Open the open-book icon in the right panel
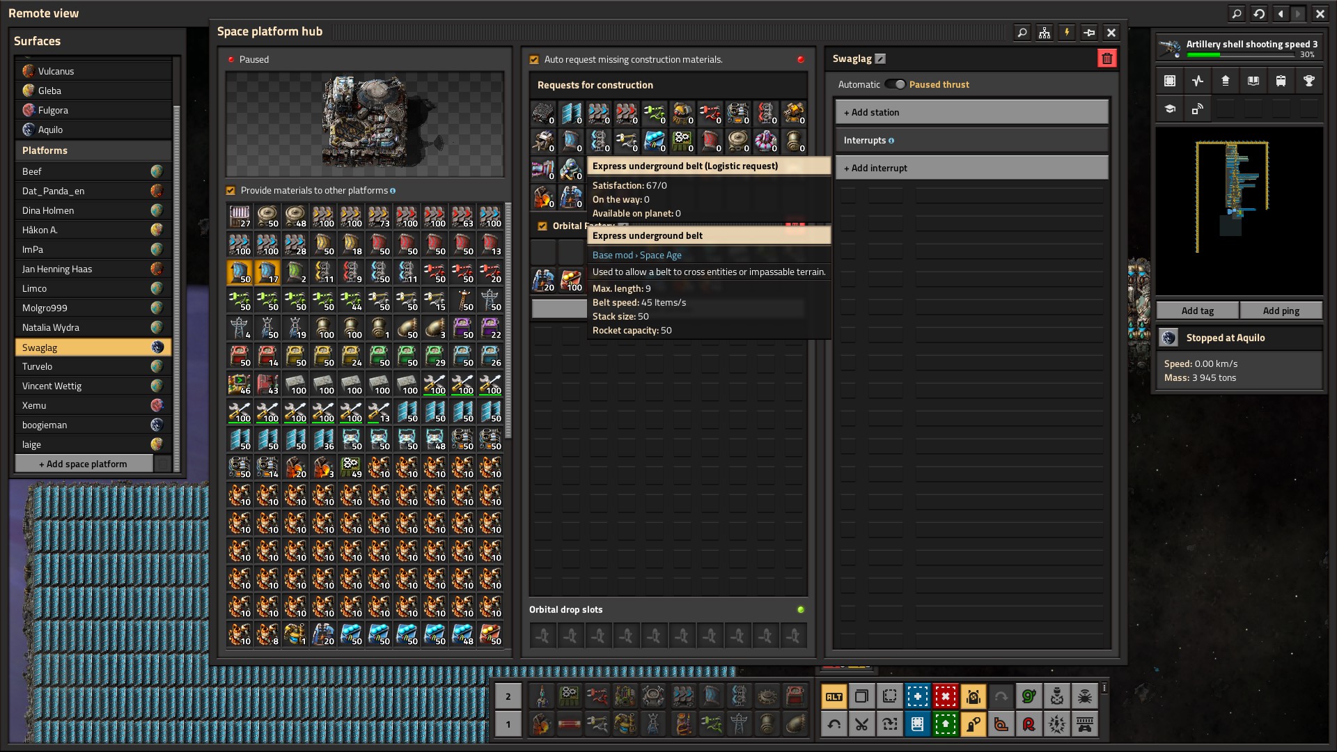 click(x=1253, y=81)
